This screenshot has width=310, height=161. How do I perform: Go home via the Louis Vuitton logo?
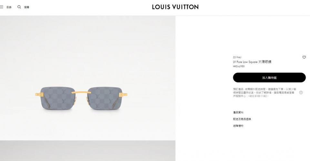tap(175, 7)
